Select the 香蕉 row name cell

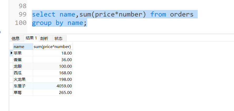click(x=23, y=60)
